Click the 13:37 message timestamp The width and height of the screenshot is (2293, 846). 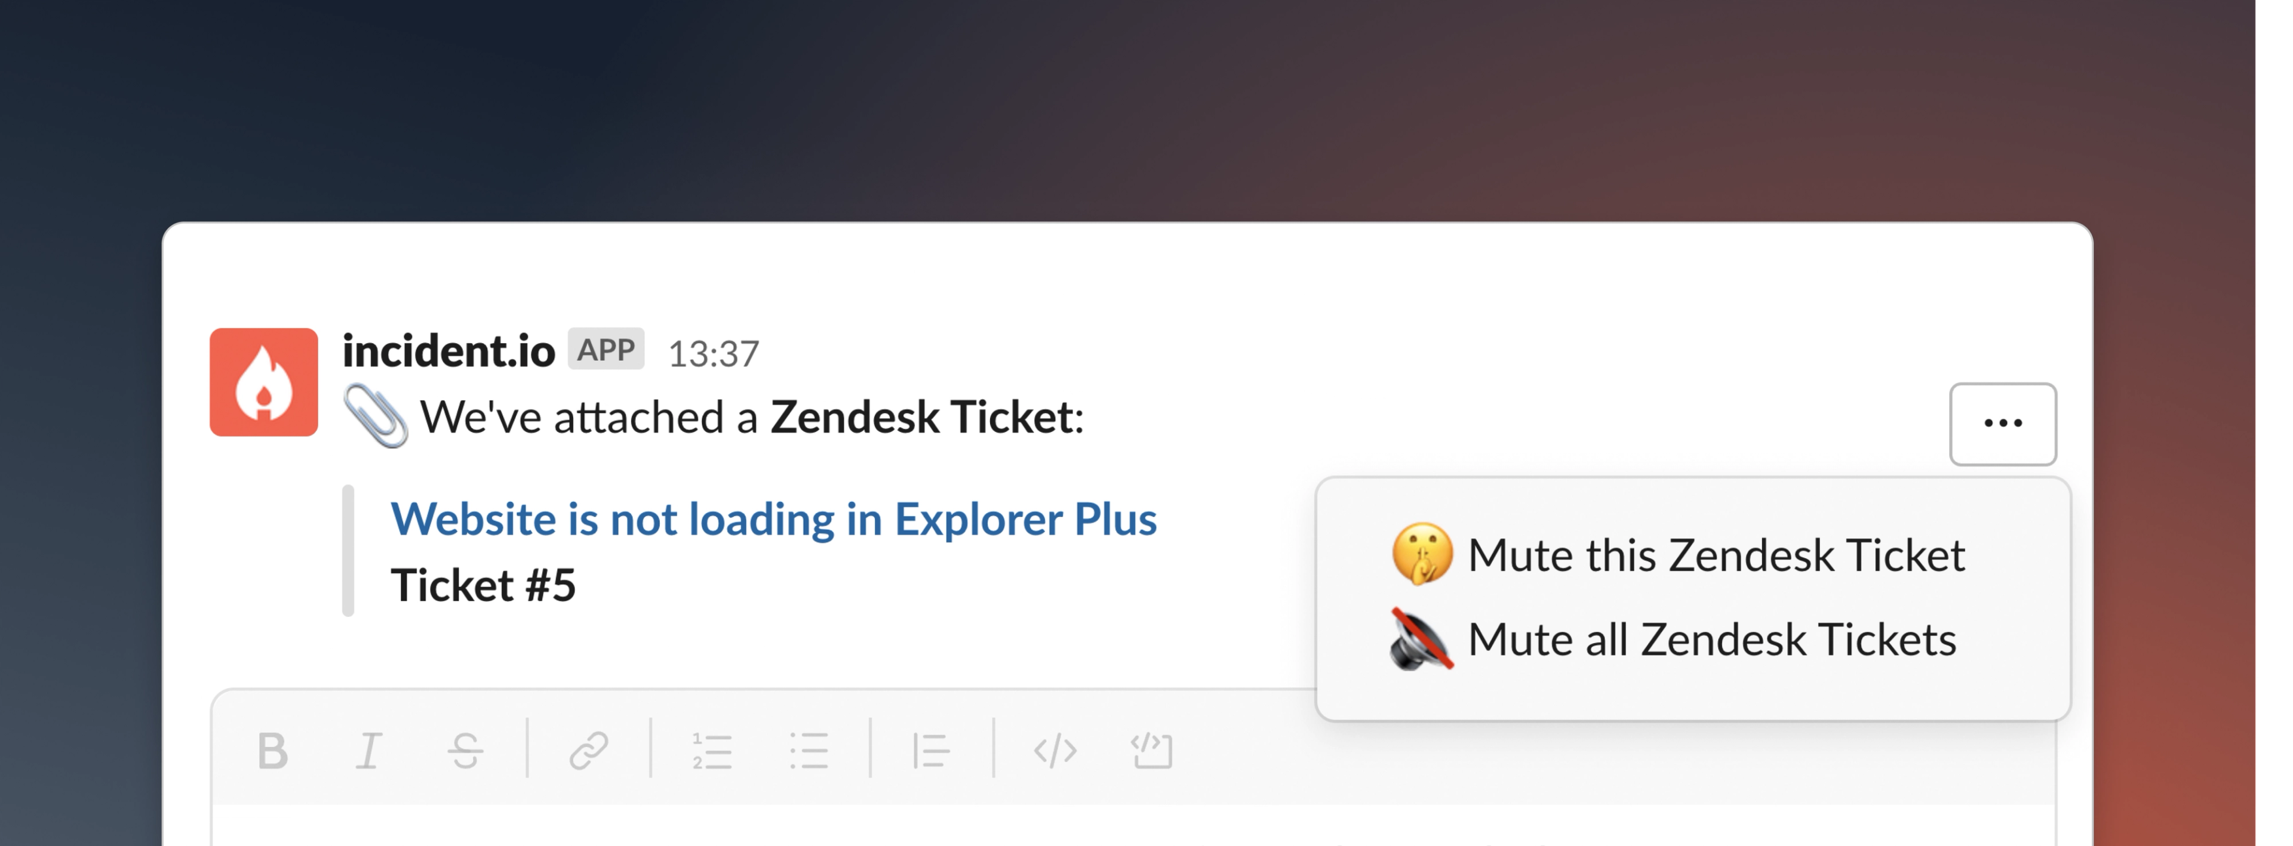[x=713, y=354]
